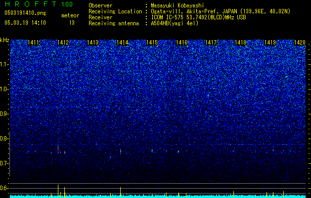Viewport: 311px width, 198px height.
Task: Click the filename 0503191410.png
Action: [x=25, y=13]
